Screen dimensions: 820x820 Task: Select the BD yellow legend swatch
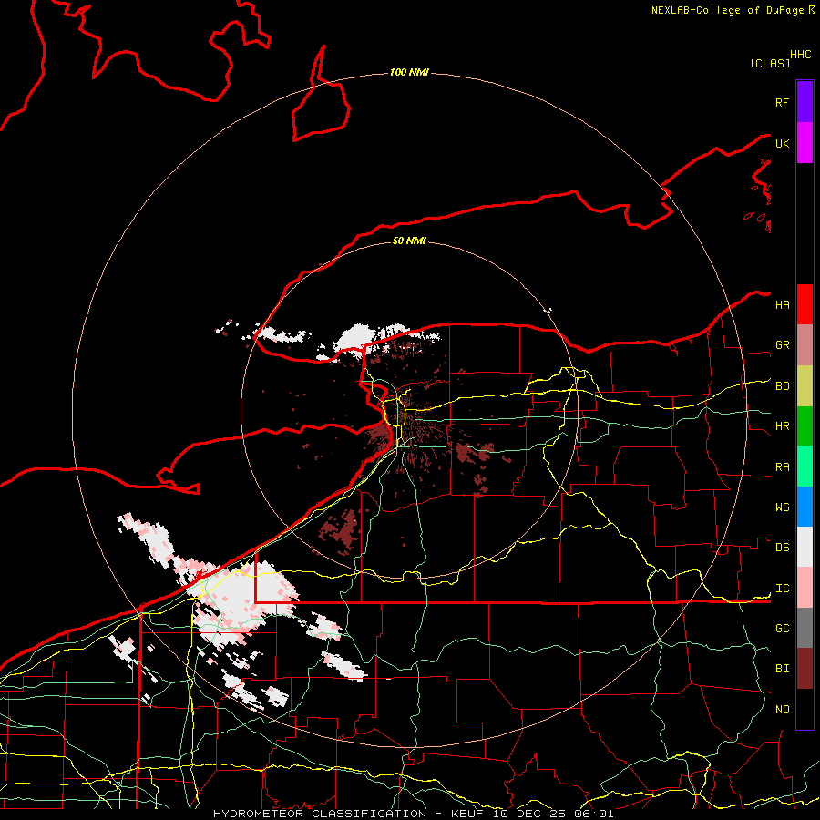coord(805,386)
